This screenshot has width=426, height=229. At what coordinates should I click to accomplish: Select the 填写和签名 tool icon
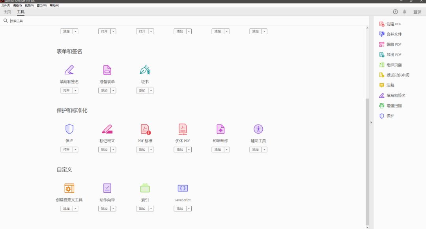pyautogui.click(x=69, y=69)
